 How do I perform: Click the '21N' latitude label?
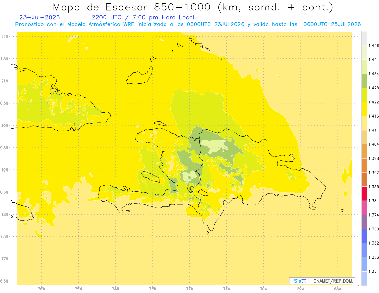(x=5, y=81)
